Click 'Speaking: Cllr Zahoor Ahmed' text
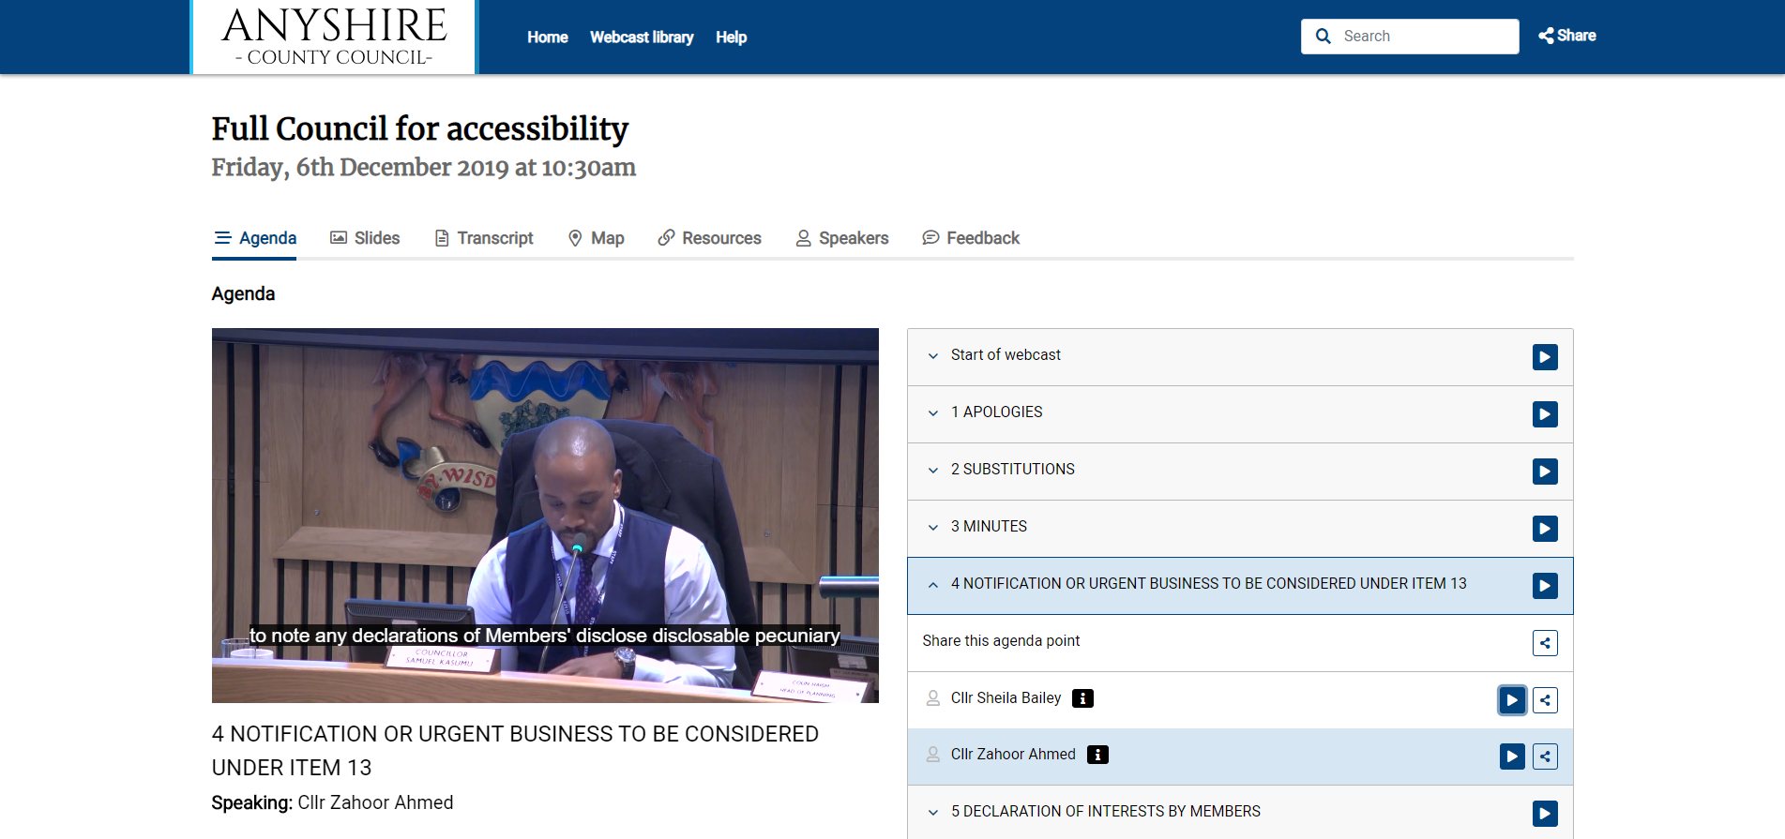Viewport: 1785px width, 839px height. pos(332,802)
